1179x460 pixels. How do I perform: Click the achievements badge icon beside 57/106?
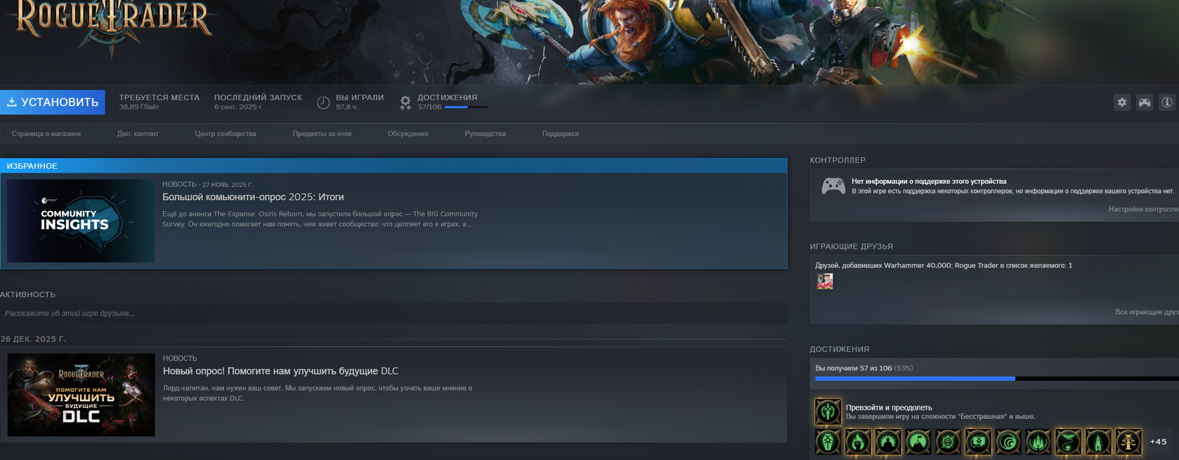pyautogui.click(x=406, y=102)
